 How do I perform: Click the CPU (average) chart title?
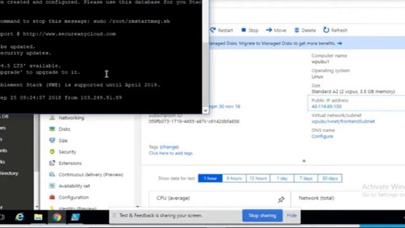[173, 198]
